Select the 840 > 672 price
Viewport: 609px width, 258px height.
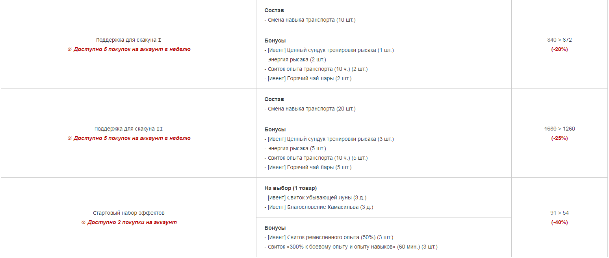point(559,40)
